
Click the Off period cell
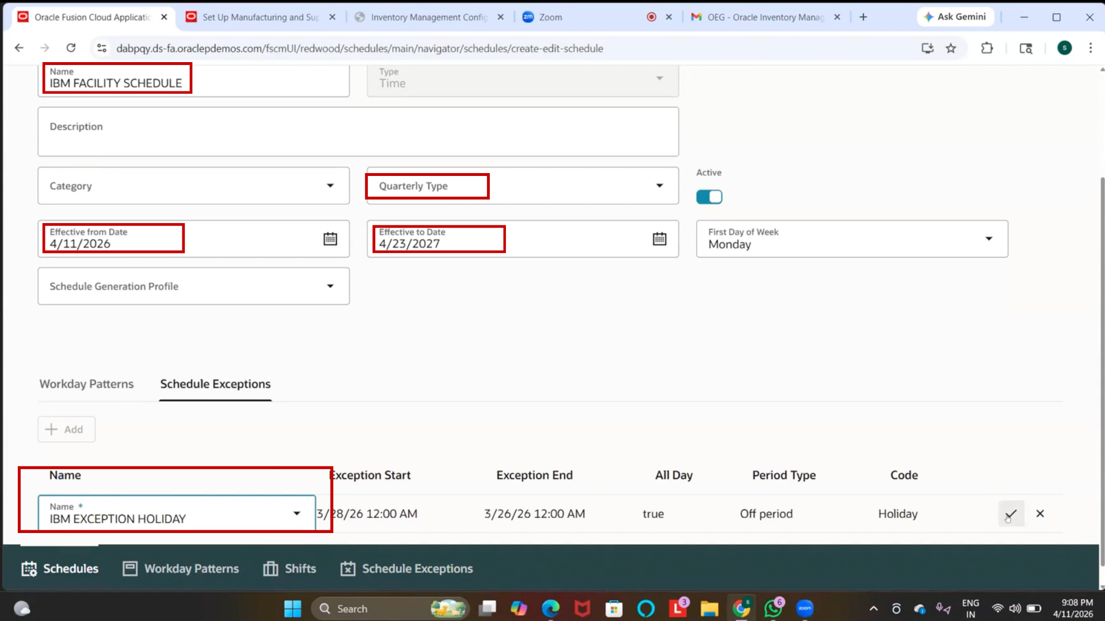(766, 513)
